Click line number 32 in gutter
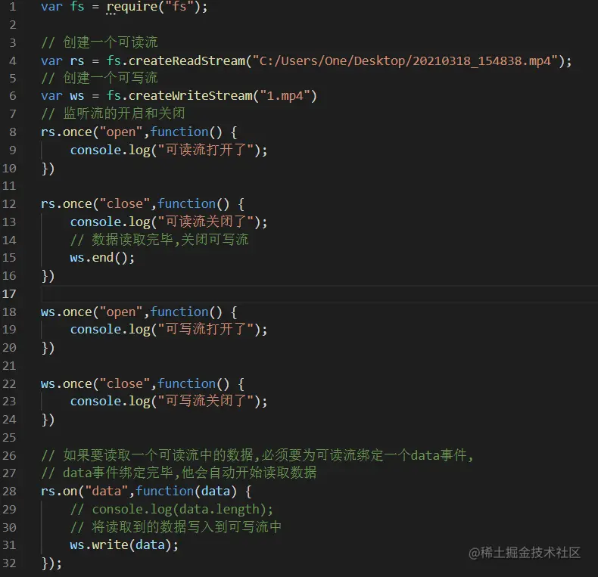598x577 pixels. coord(9,563)
